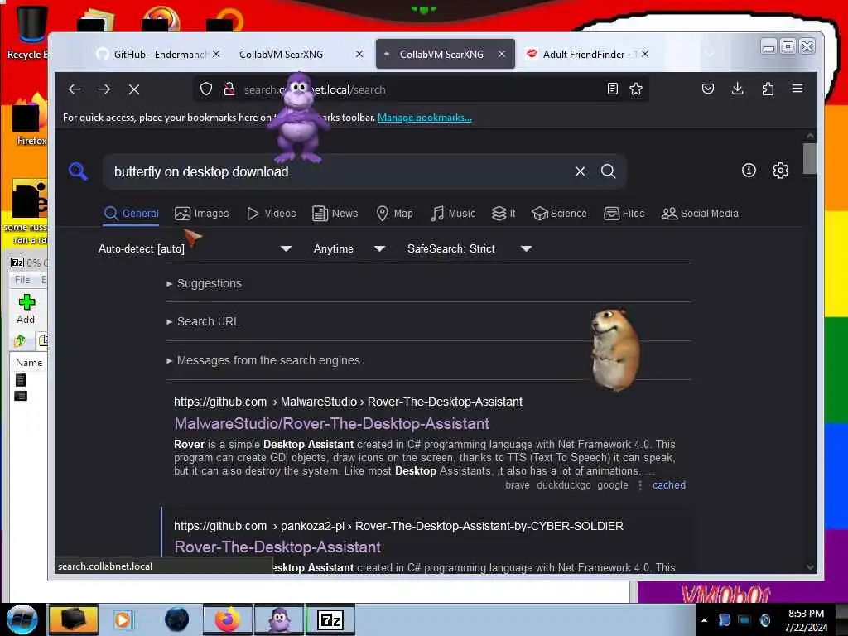Open the taskbar clock showing 8:53 PM
The image size is (848, 636).
click(x=806, y=620)
